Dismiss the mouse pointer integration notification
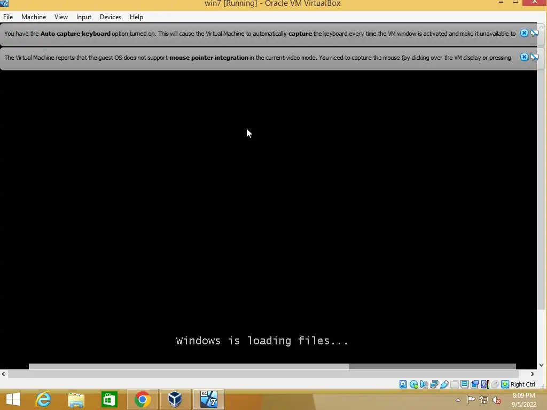Viewport: 547px width, 410px height. click(524, 57)
